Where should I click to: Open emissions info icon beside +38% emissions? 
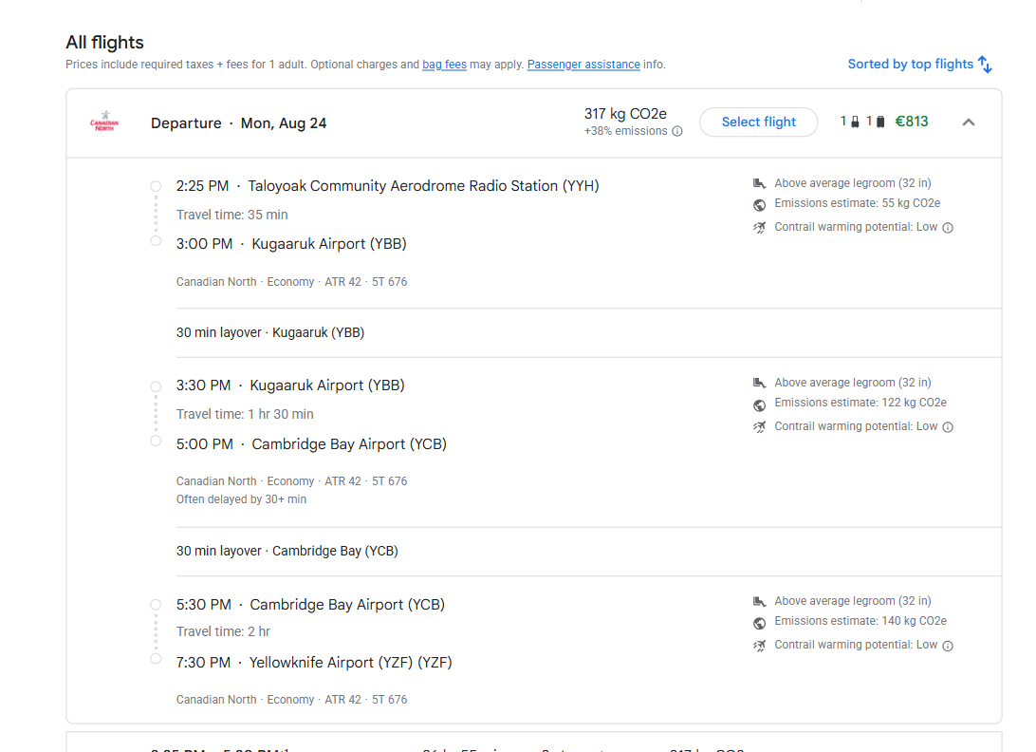677,131
